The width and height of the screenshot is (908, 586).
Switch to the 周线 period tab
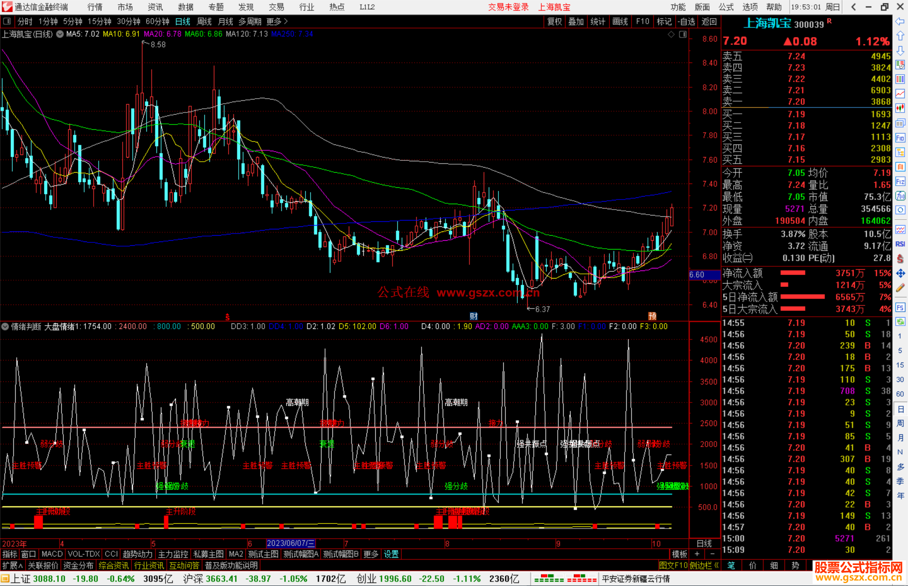pos(204,21)
